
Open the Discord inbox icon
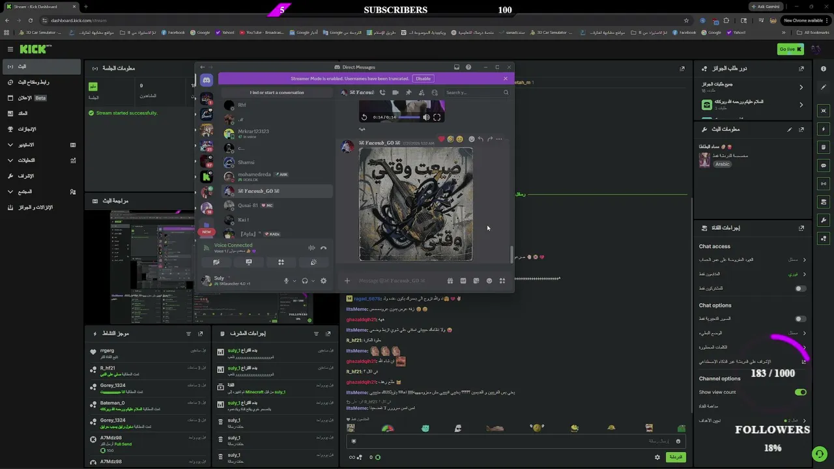tap(457, 67)
